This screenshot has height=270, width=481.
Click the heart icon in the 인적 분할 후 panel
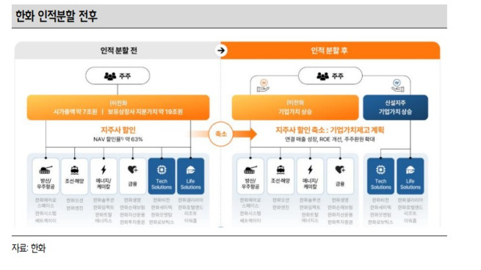coord(340,169)
